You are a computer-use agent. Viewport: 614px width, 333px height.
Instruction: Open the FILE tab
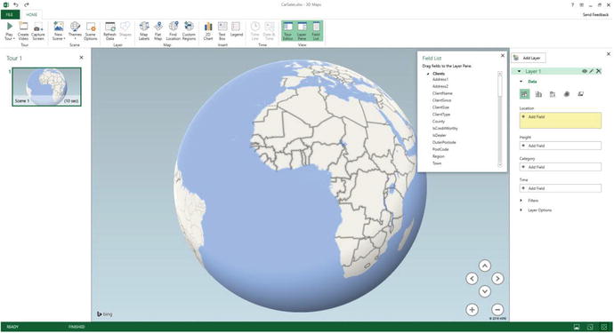[10, 15]
